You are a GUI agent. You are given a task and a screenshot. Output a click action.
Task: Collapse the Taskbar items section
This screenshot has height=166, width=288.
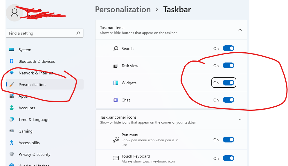[240, 30]
